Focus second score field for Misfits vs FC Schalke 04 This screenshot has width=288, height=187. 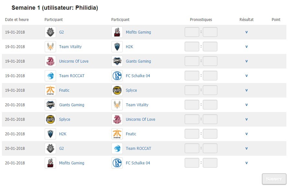coord(210,163)
